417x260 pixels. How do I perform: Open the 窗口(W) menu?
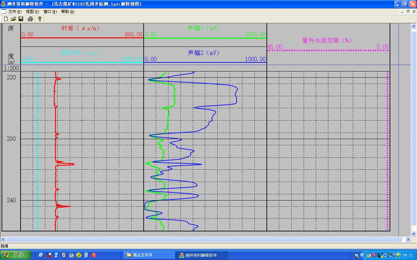pos(50,11)
